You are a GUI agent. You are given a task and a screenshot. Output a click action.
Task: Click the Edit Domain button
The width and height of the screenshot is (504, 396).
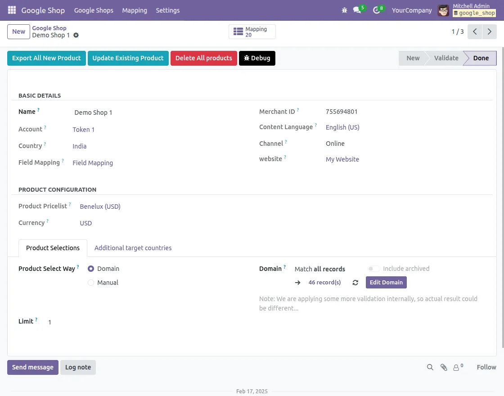(386, 282)
